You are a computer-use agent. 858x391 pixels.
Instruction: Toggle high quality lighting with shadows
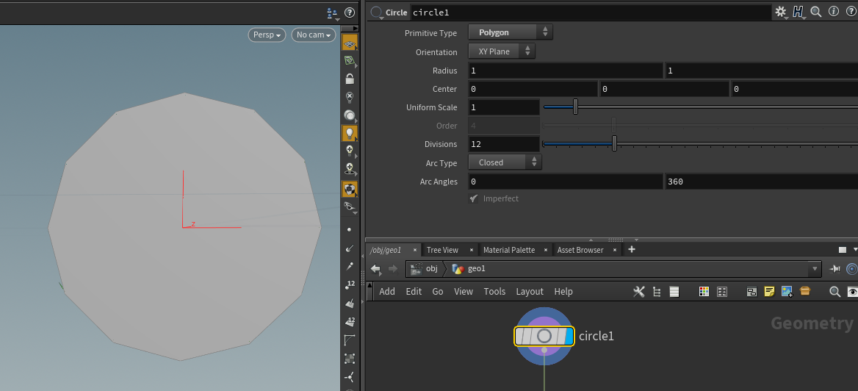pos(350,169)
